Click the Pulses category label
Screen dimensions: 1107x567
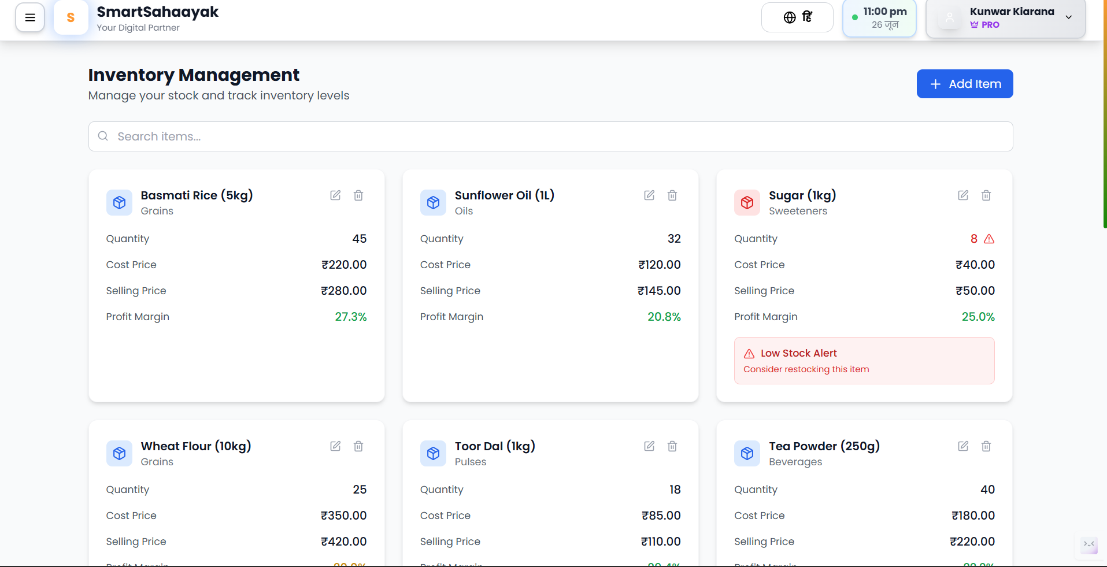(471, 462)
